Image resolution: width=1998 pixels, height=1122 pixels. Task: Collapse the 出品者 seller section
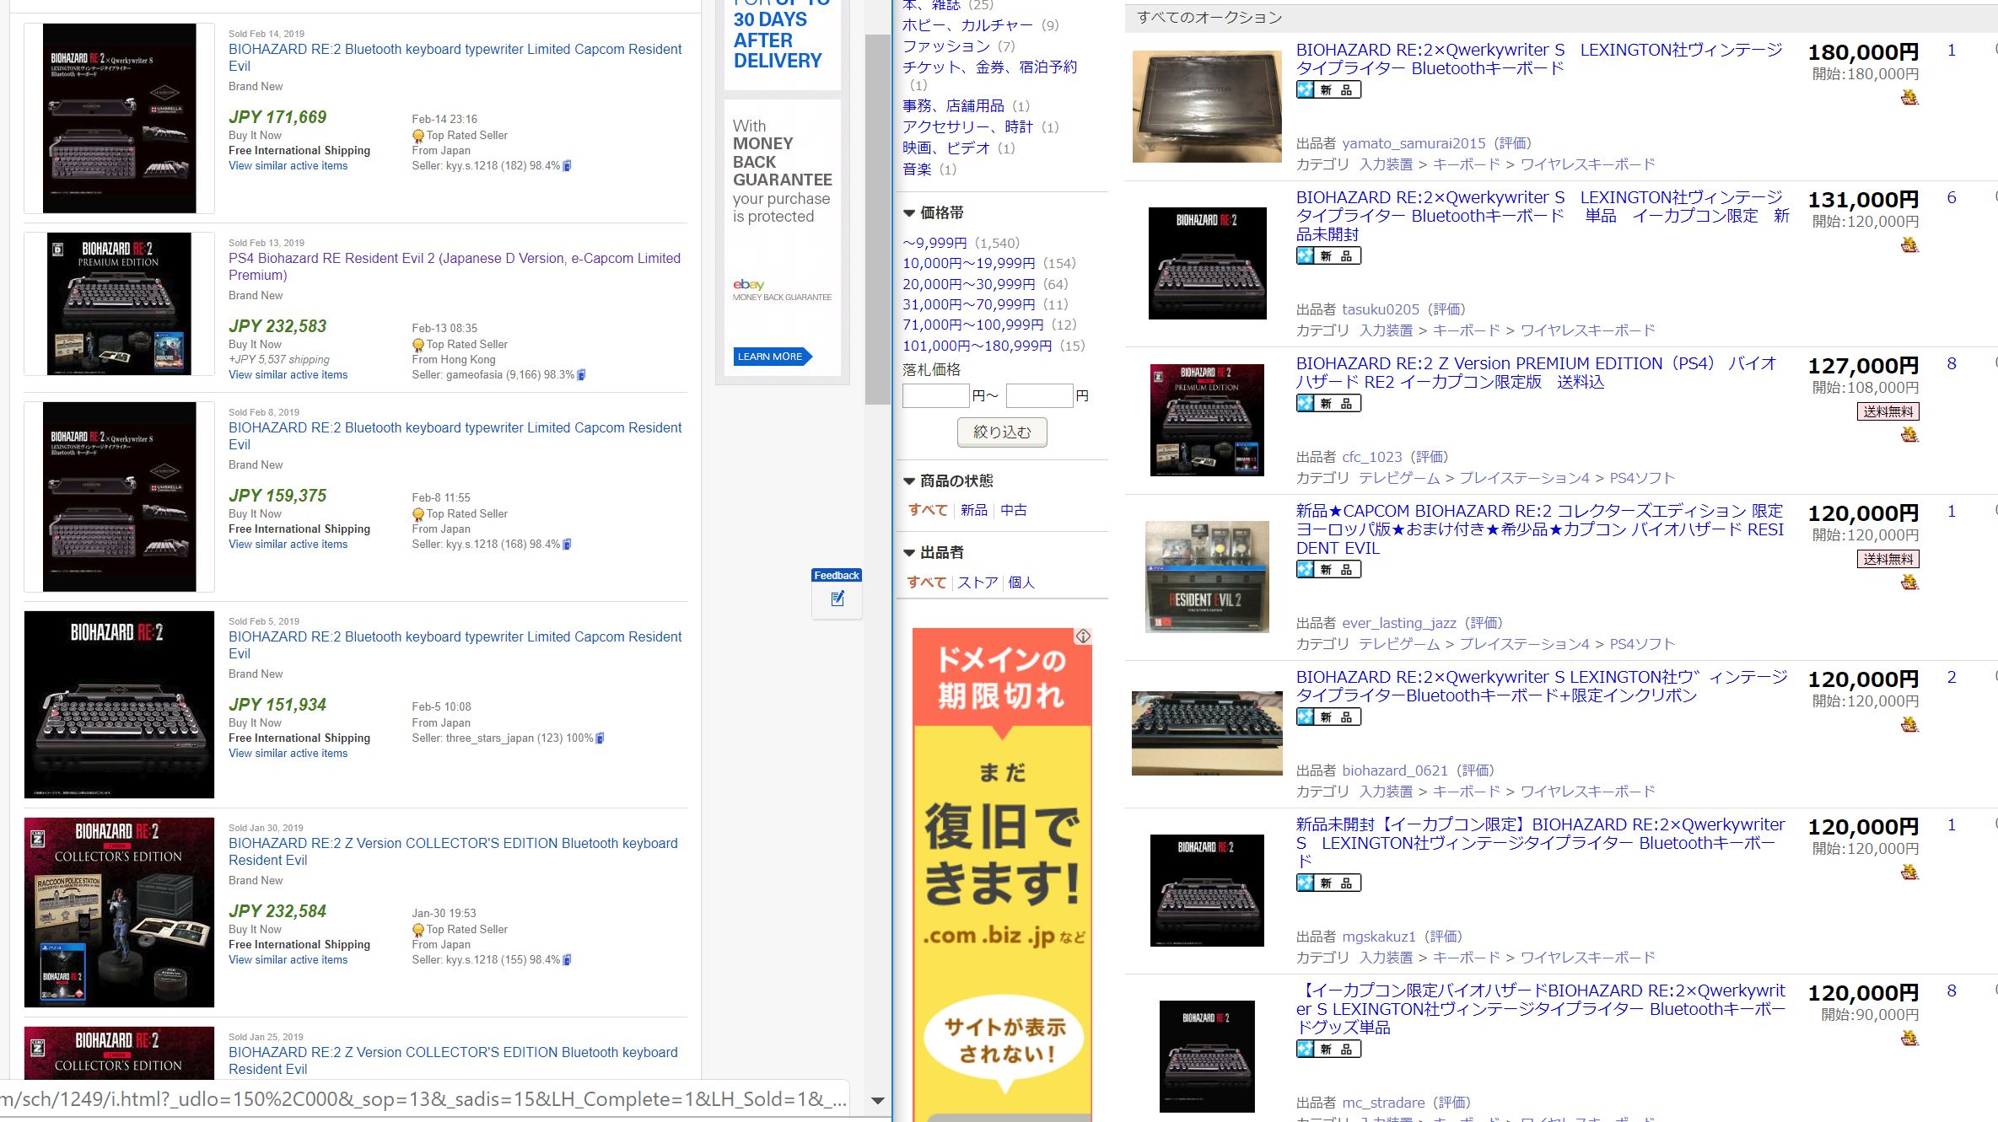[x=909, y=553]
